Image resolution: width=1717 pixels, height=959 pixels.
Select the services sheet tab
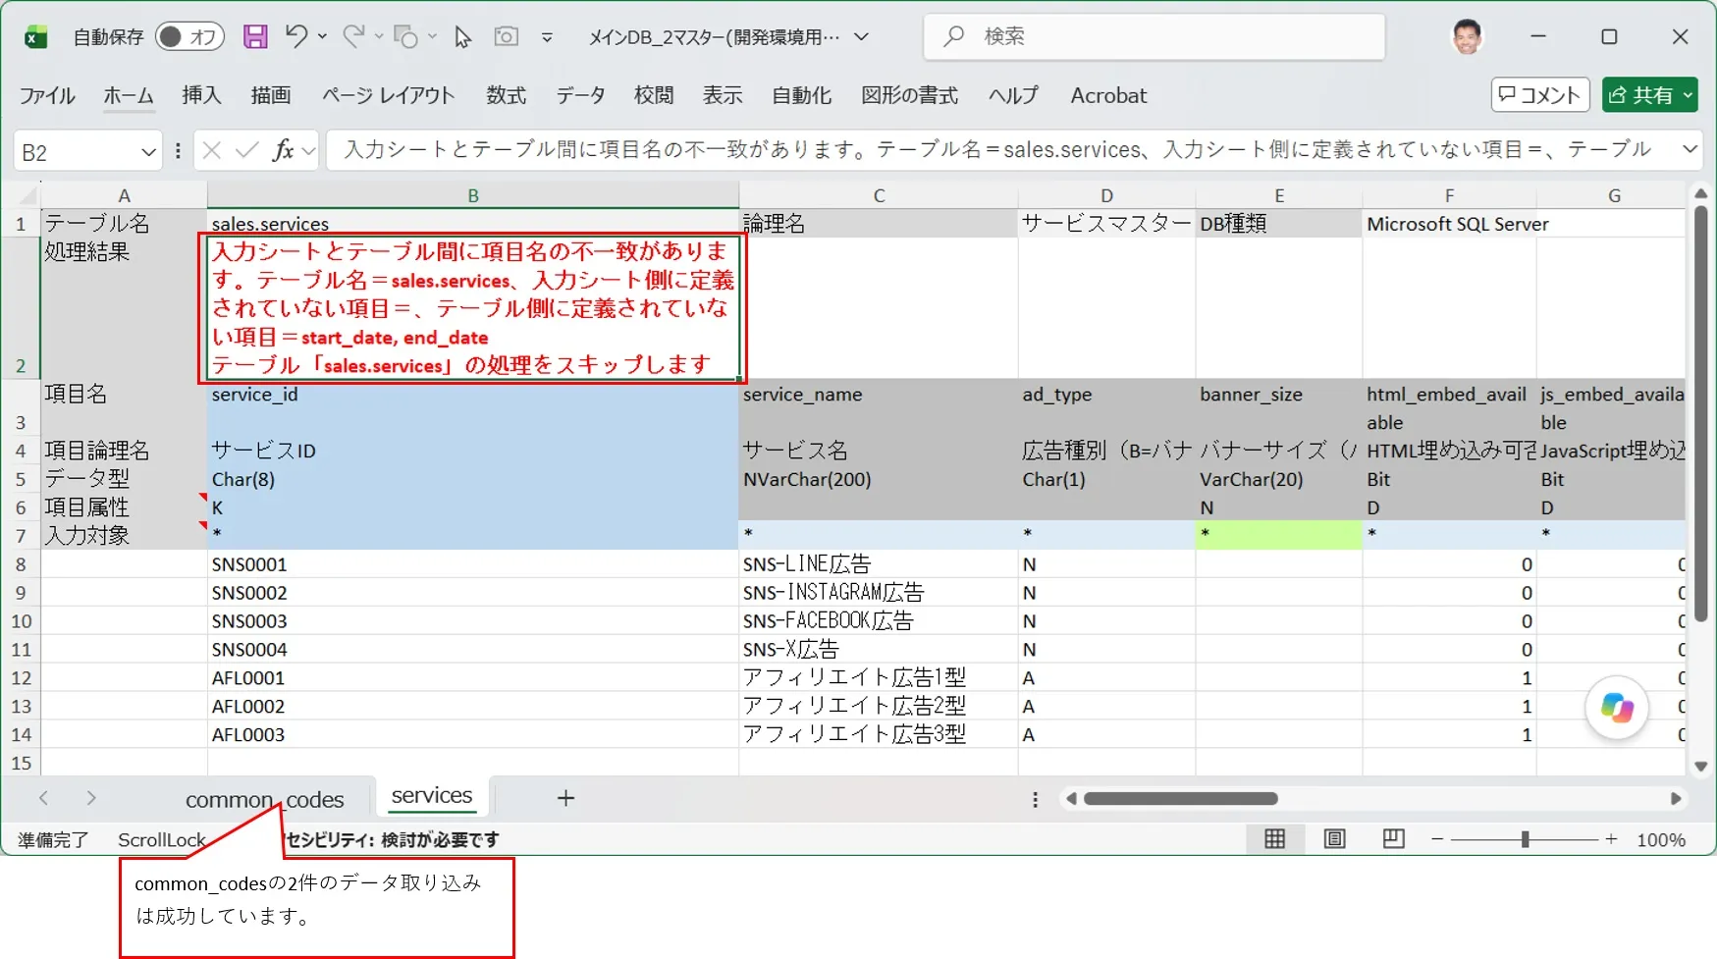point(431,796)
